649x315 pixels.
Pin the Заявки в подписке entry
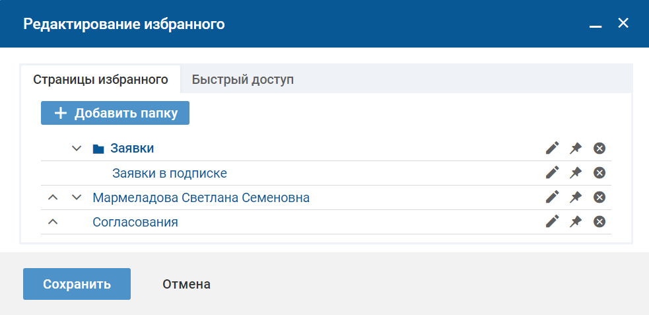[x=576, y=173]
